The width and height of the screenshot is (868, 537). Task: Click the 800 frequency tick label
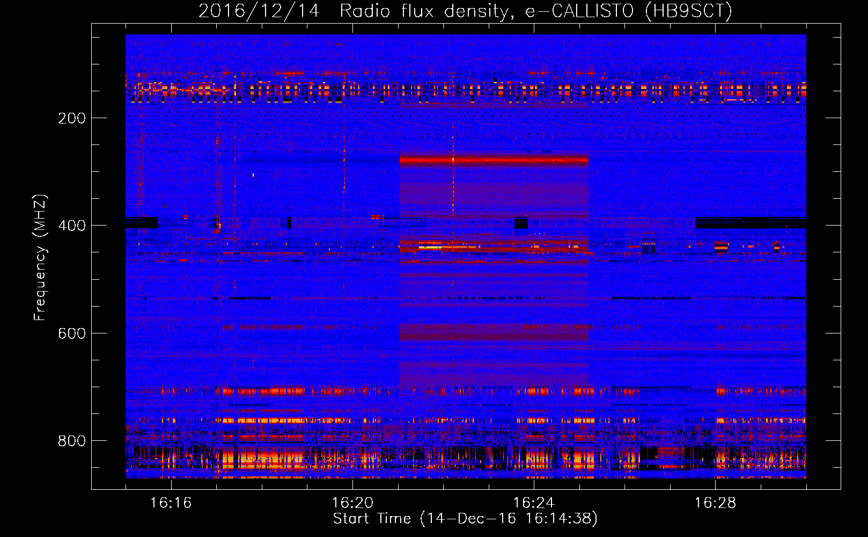tap(72, 441)
